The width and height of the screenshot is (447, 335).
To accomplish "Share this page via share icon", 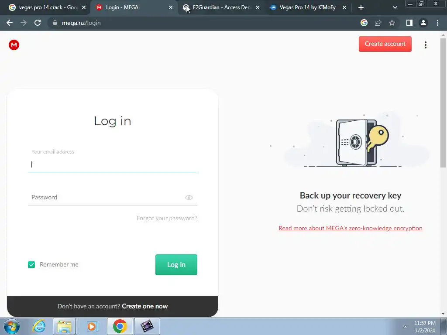I will click(378, 23).
